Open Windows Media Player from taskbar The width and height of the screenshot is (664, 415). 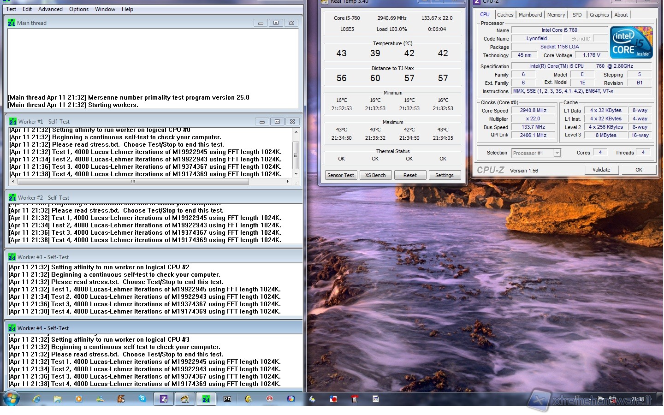[x=79, y=399]
